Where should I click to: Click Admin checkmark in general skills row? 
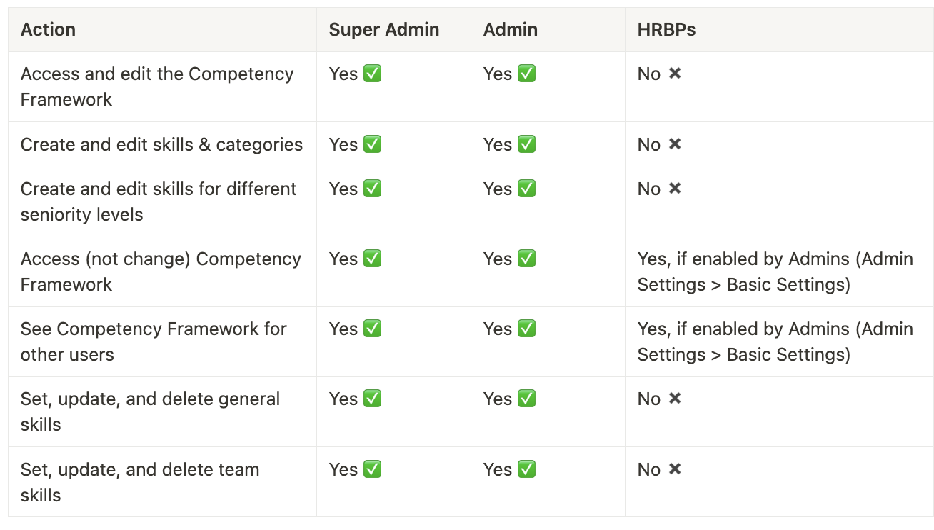pos(526,399)
